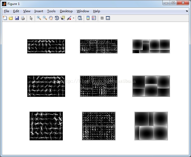Select the bottom-right deformation cost image
Screen dimensions: 191x157
tap(151, 126)
